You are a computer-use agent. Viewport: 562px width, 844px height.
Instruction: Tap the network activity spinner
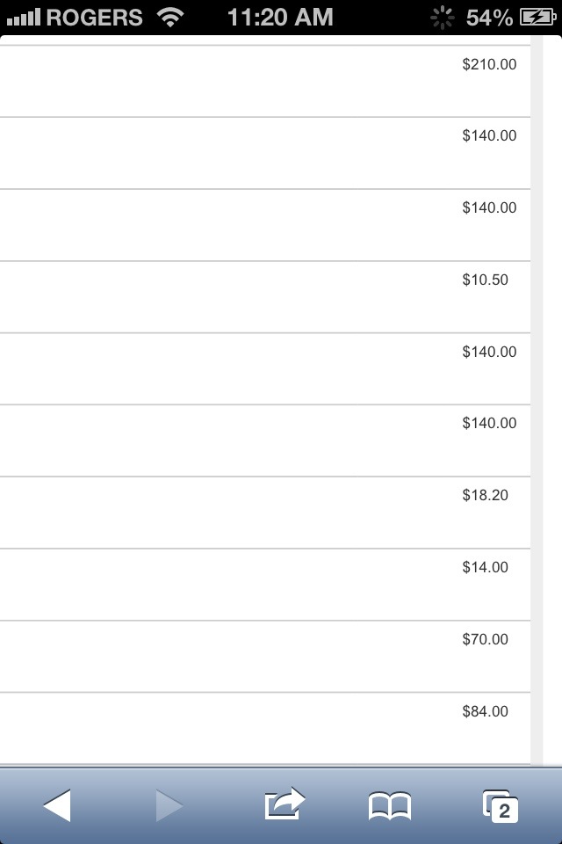[x=442, y=18]
